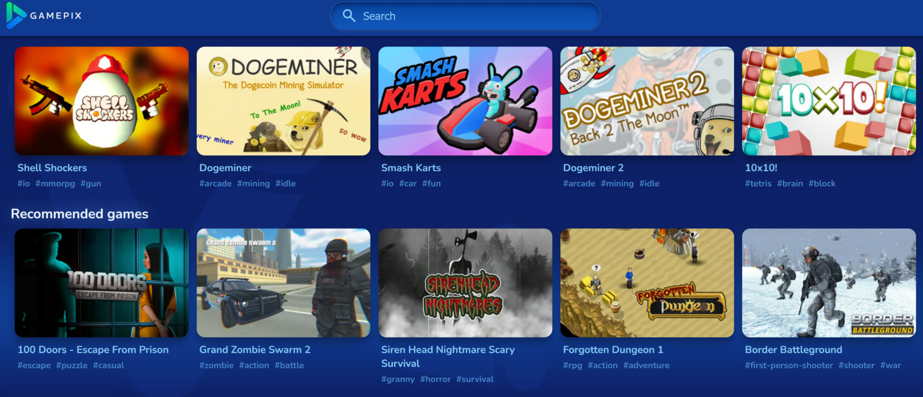
Task: Open the Forgotten Dungeon thumbnail
Action: (x=647, y=283)
